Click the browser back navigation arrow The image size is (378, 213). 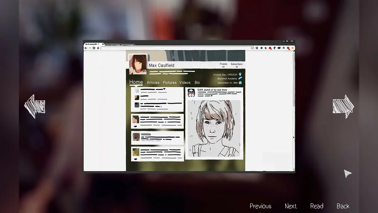click(x=86, y=47)
